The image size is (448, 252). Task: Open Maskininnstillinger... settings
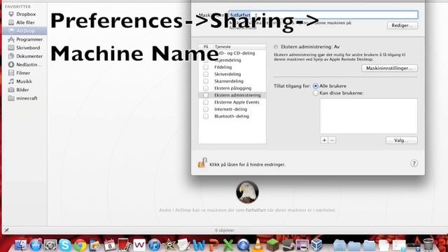pyautogui.click(x=389, y=69)
